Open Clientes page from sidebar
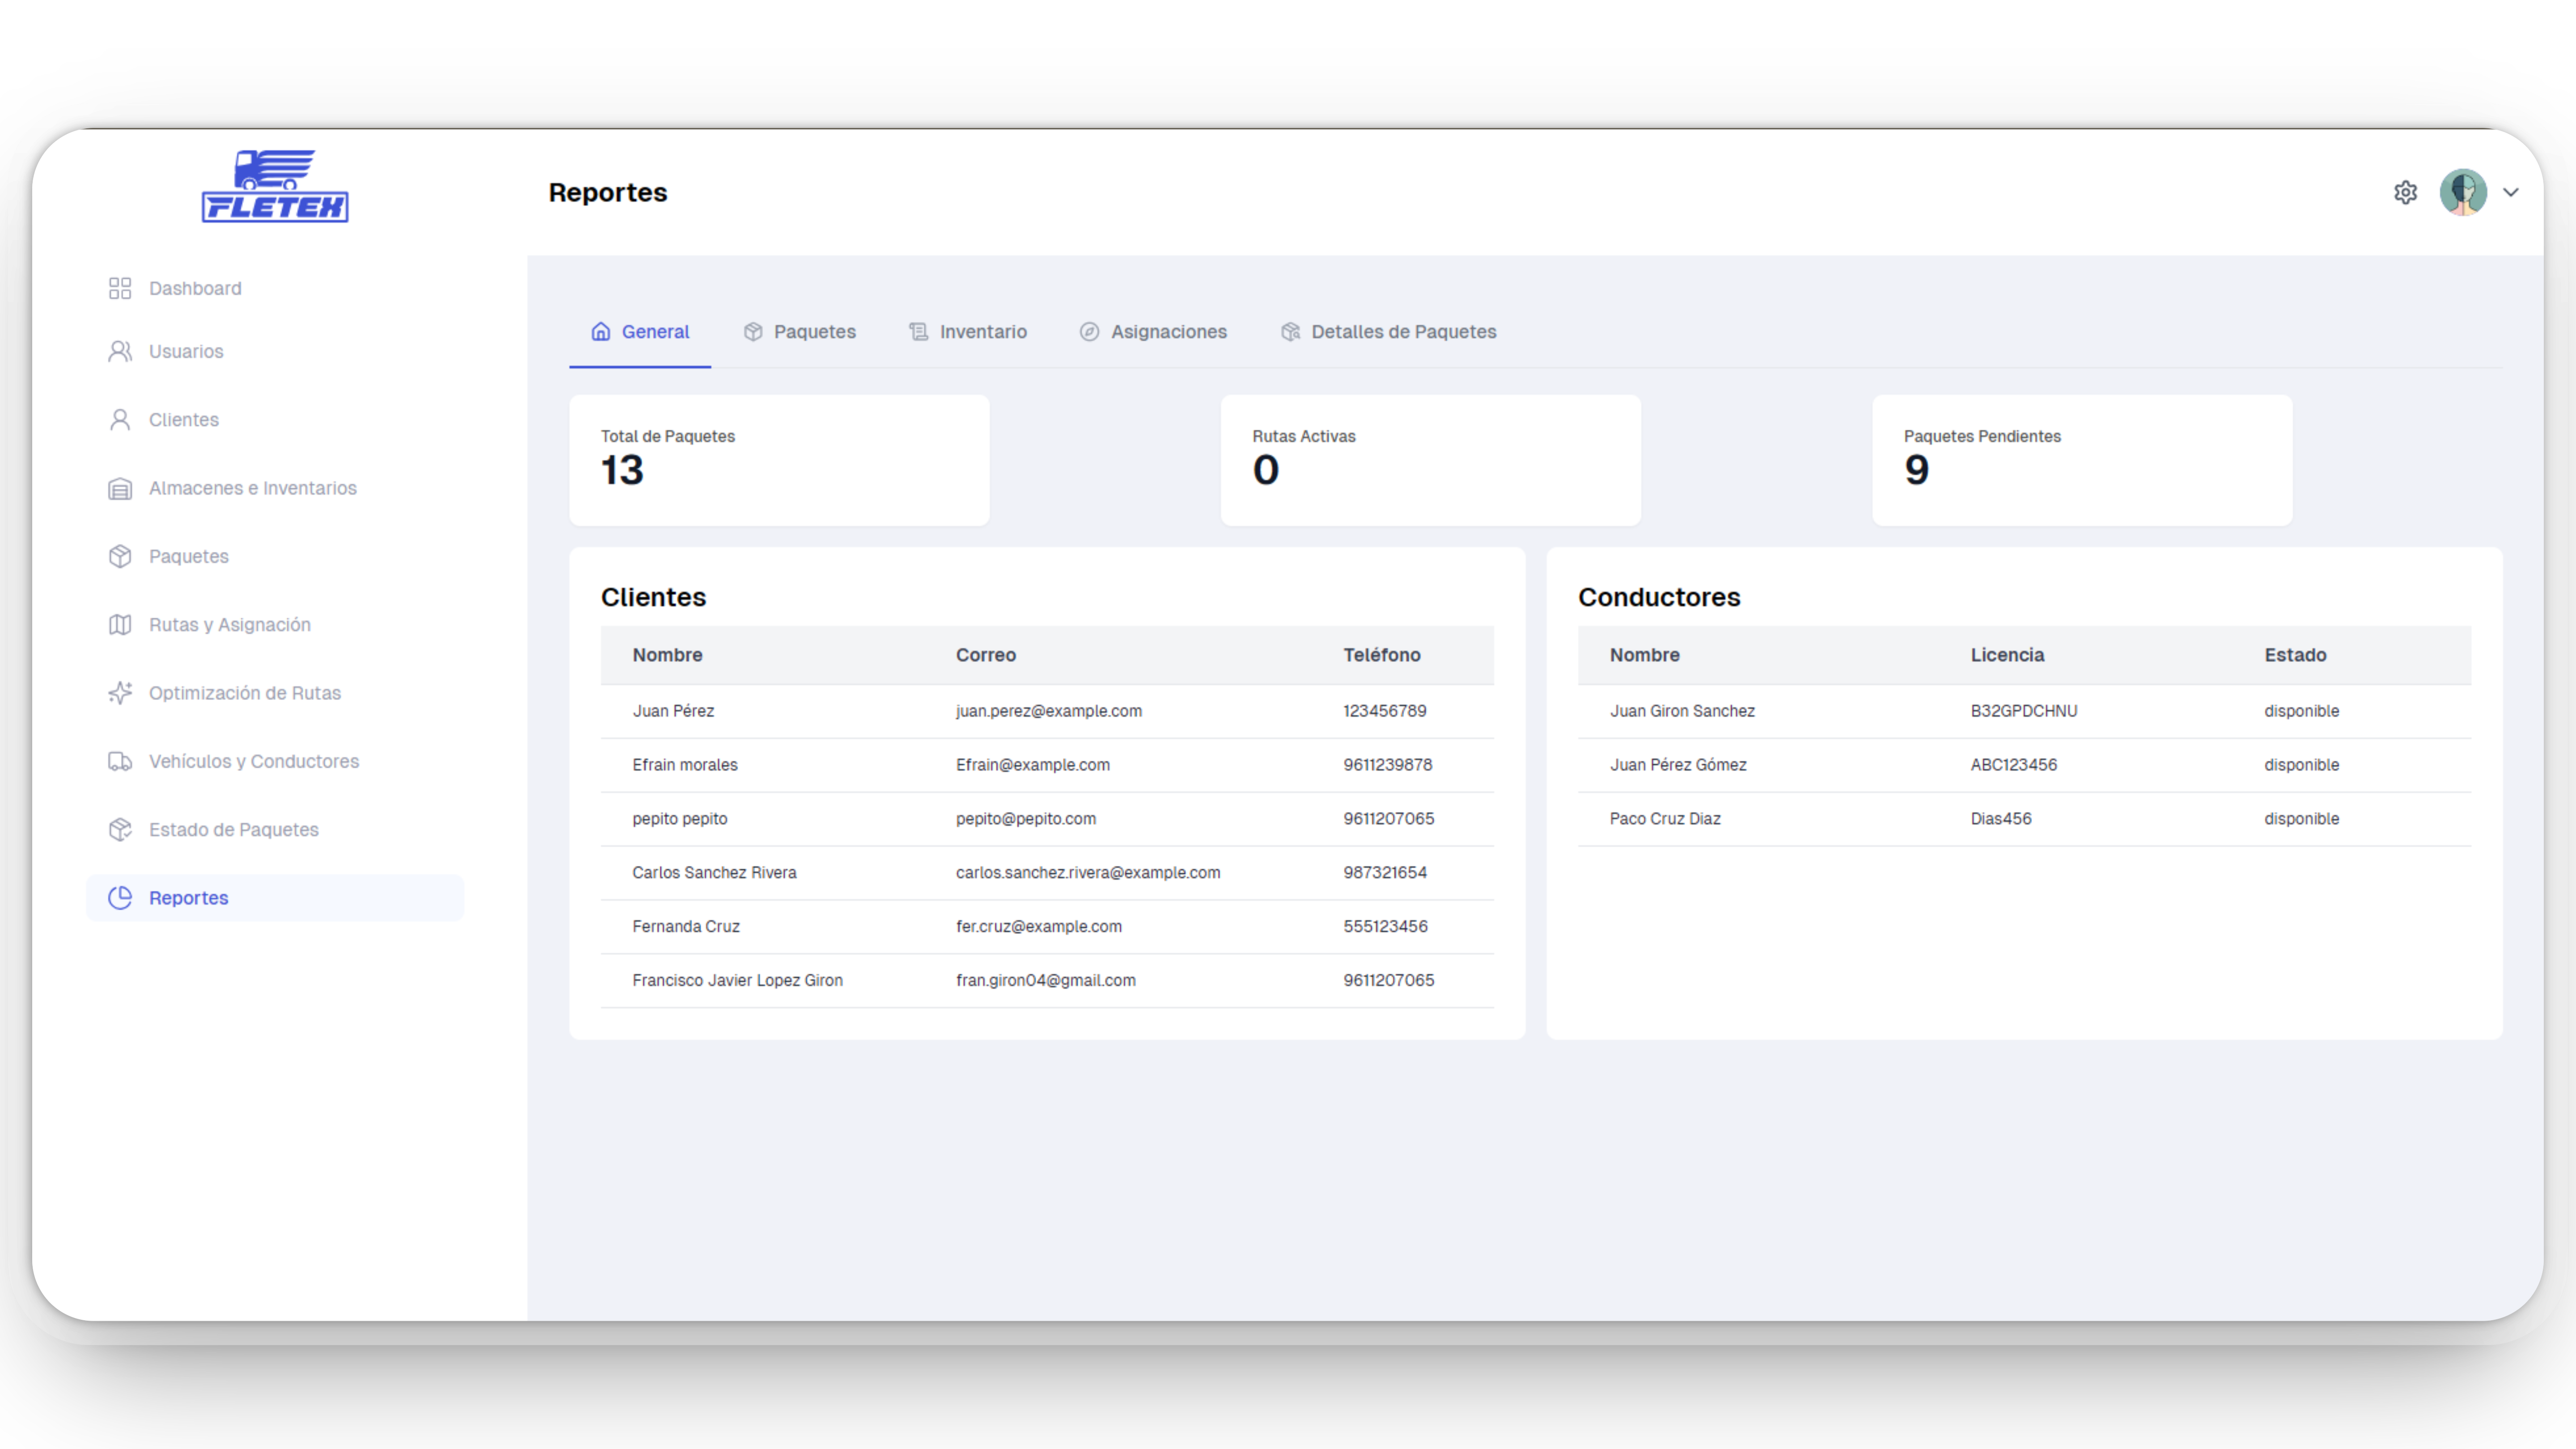The image size is (2576, 1449). (275, 420)
